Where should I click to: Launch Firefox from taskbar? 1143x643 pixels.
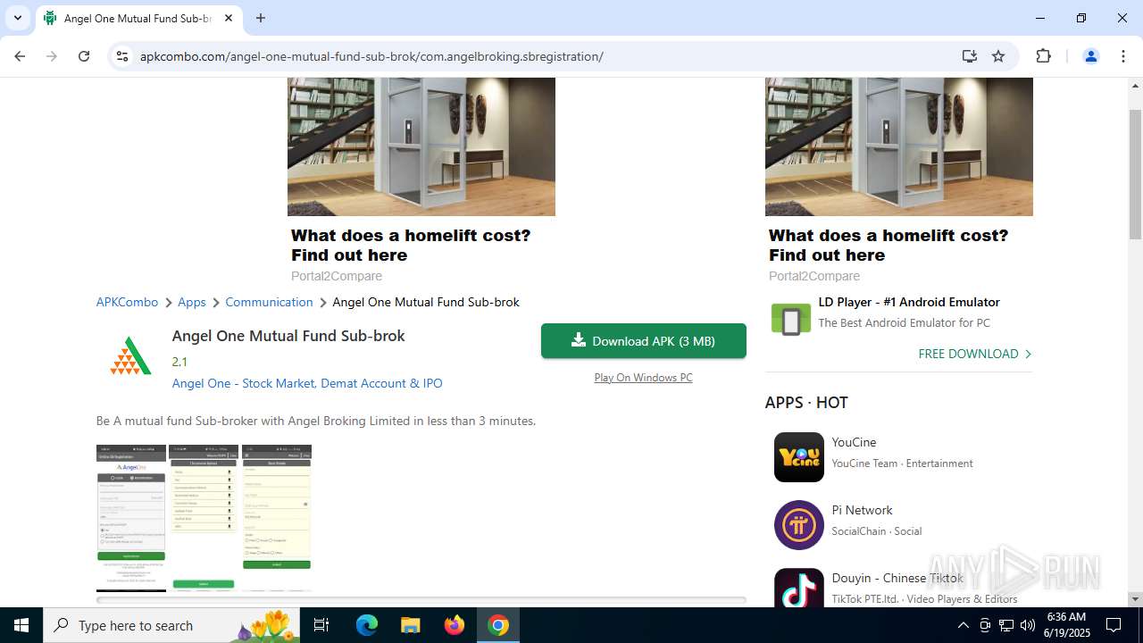[x=455, y=625]
